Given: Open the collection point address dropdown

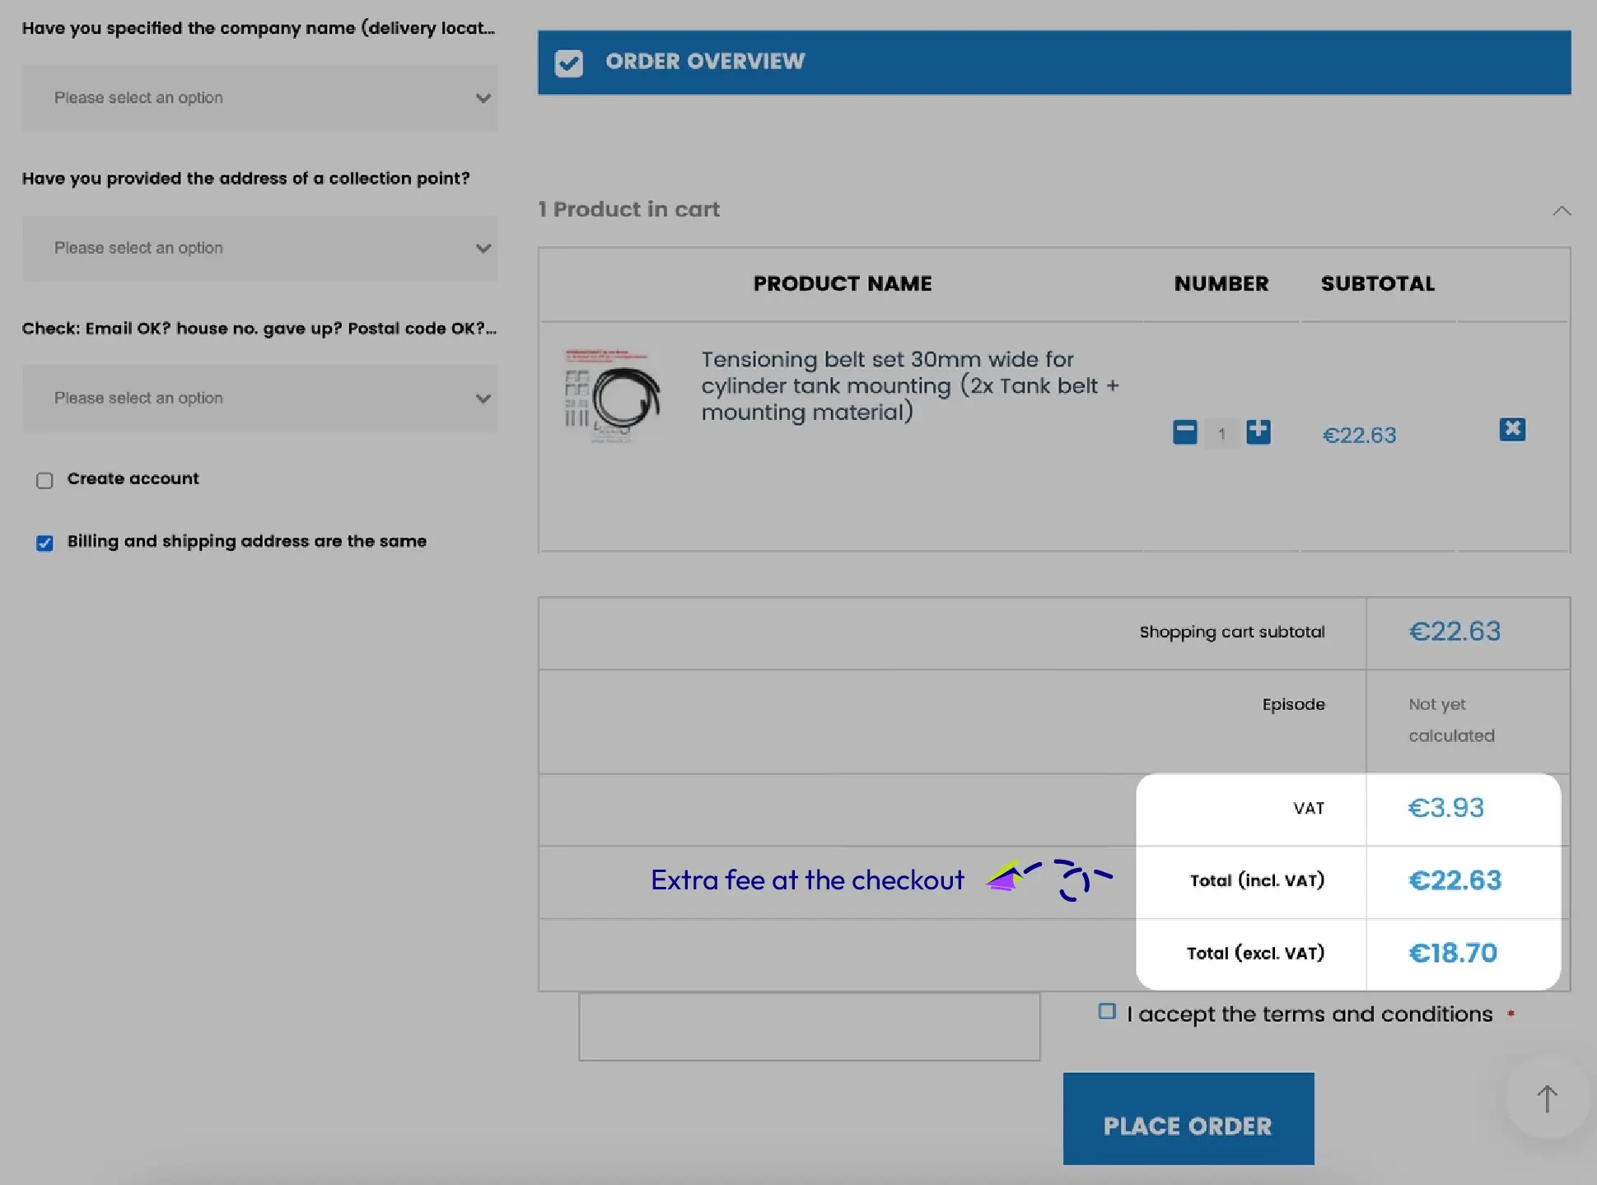Looking at the screenshot, I should [260, 248].
